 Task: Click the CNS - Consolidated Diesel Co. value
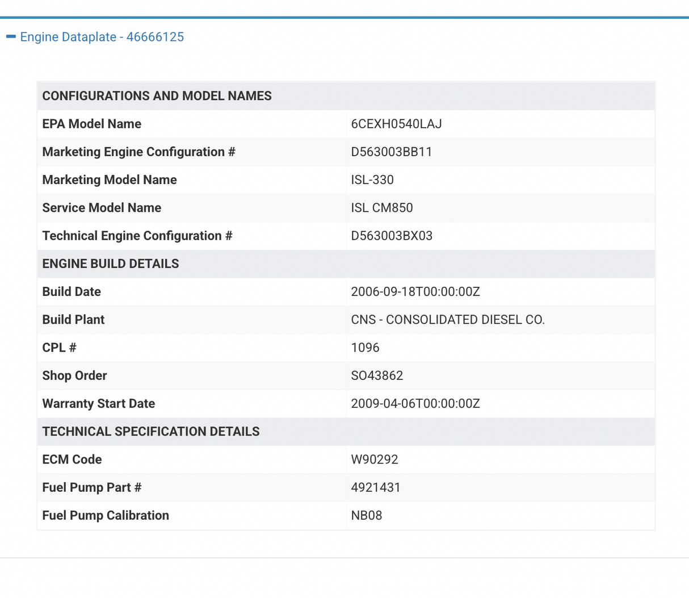447,320
